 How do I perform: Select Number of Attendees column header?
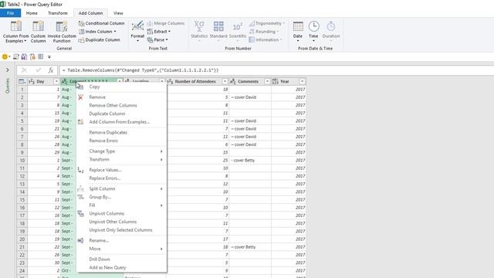[x=195, y=82]
